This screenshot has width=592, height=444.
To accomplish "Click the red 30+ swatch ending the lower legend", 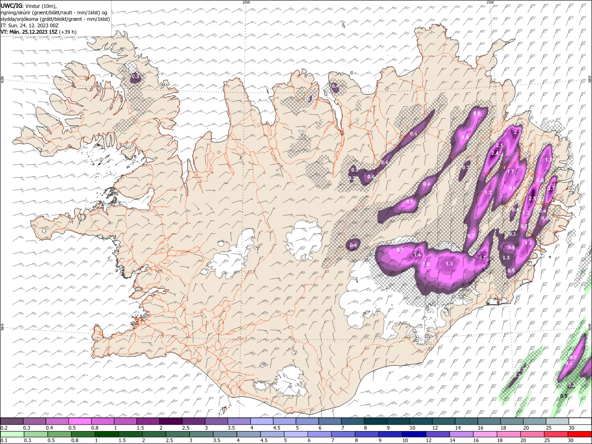I will pos(580,434).
